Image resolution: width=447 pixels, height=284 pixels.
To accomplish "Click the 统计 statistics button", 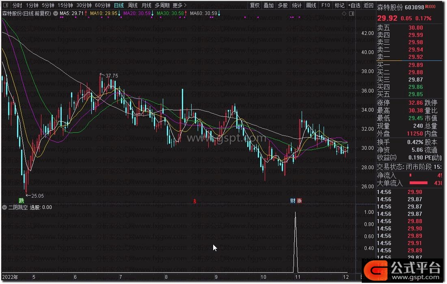I will pyautogui.click(x=297, y=5).
